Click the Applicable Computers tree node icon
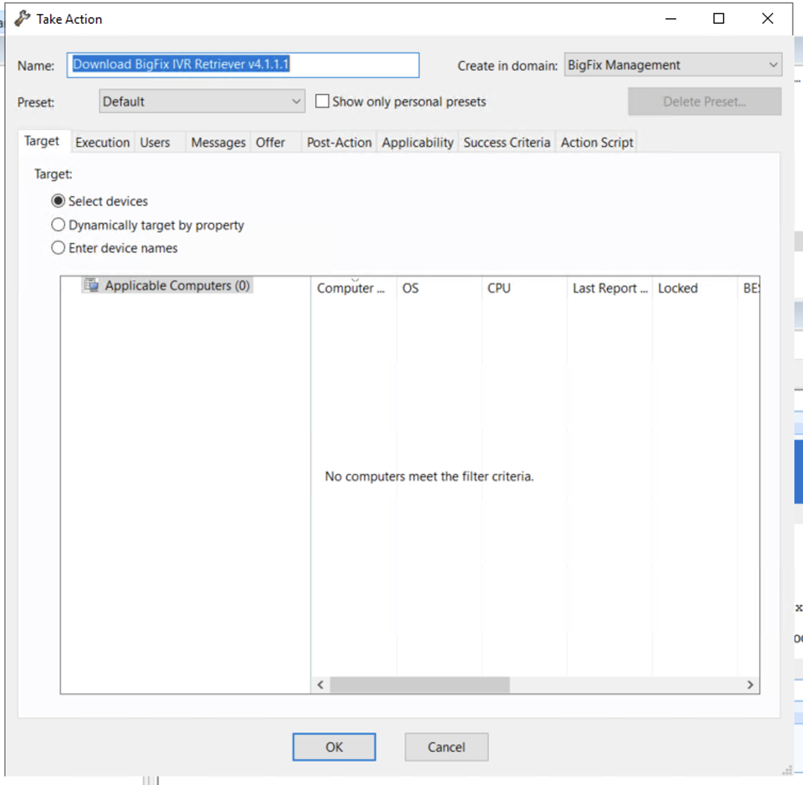Viewport: 803px width, 785px height. pos(92,285)
